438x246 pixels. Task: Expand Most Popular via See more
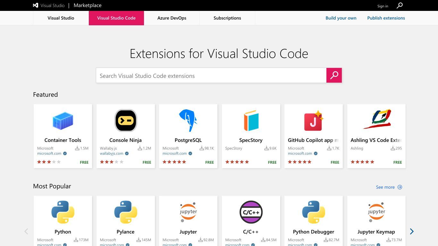389,187
